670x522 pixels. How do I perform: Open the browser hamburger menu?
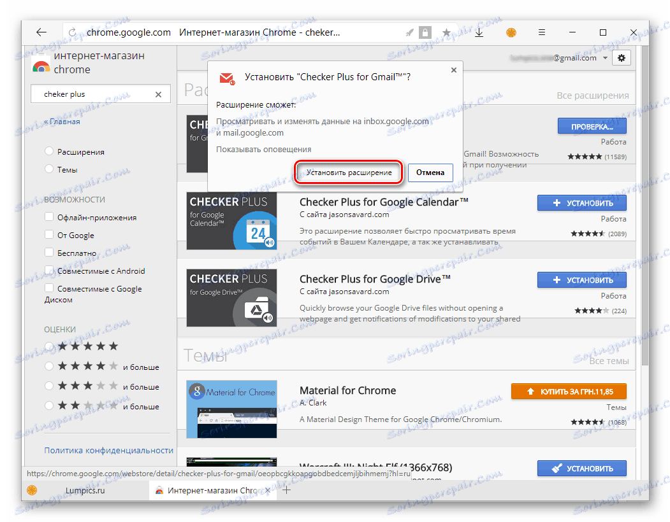click(542, 32)
